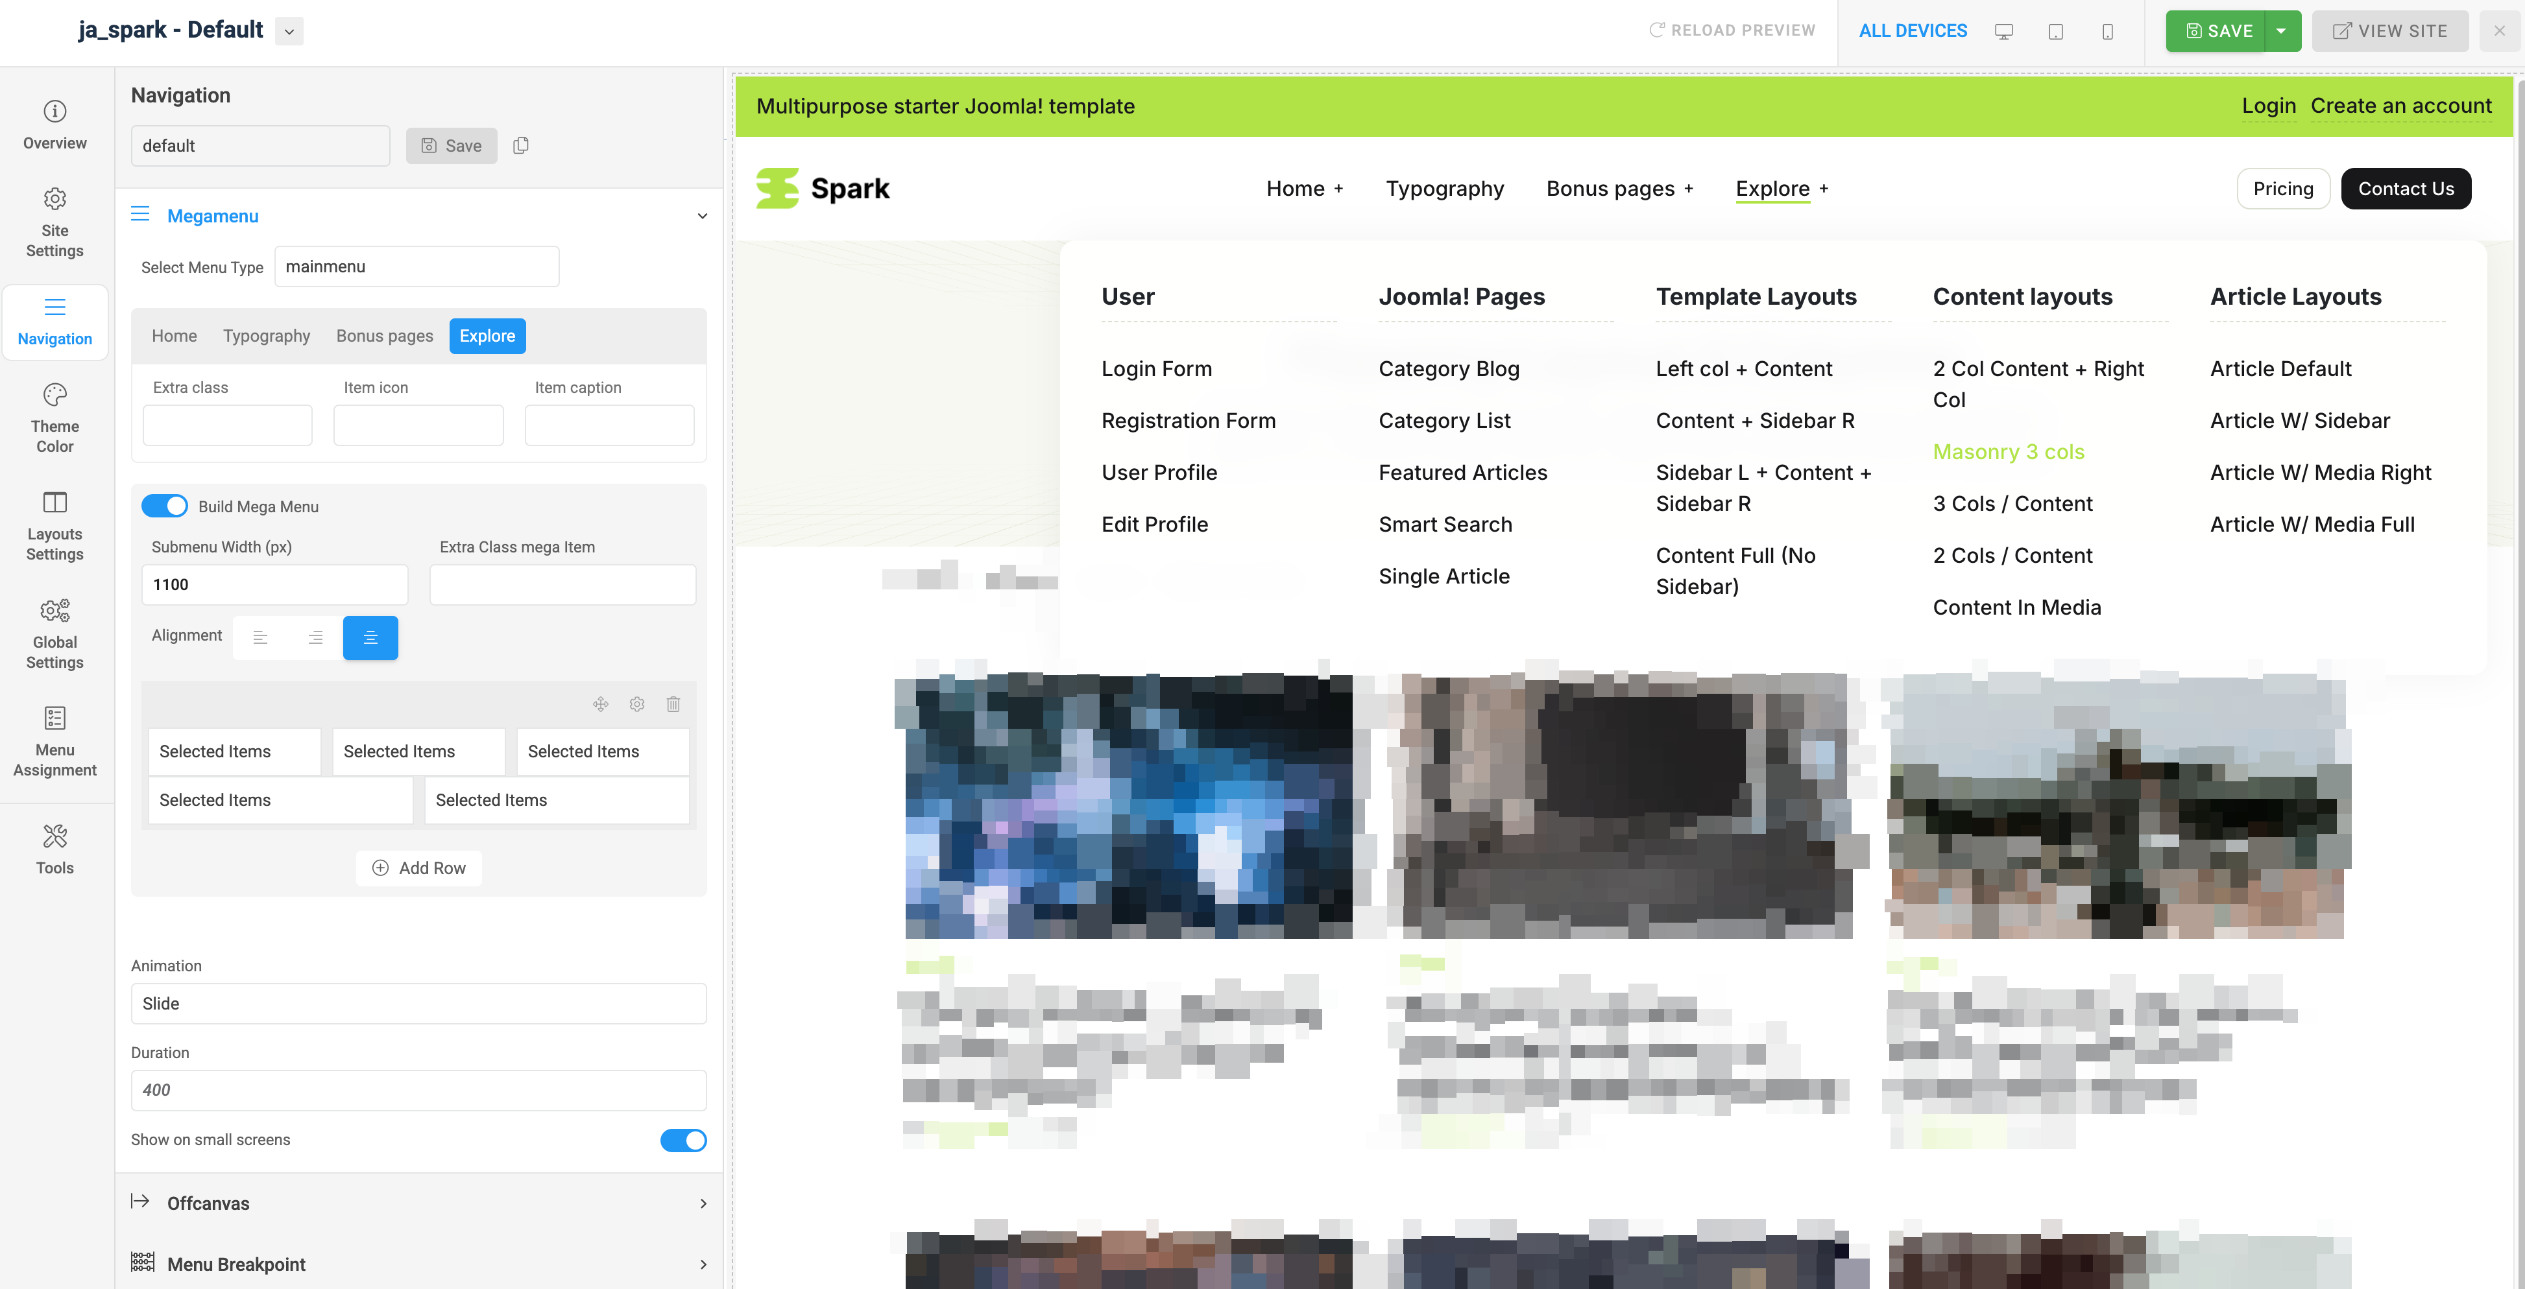
Task: Disable the Build Mega Menu toggle
Action: pos(165,505)
